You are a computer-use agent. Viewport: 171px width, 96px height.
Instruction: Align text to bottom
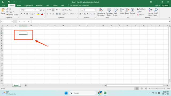53,10
